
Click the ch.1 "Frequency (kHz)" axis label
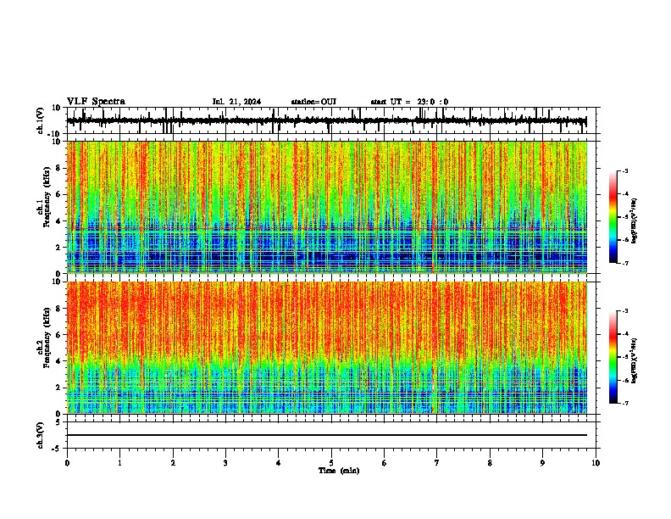[x=47, y=197]
